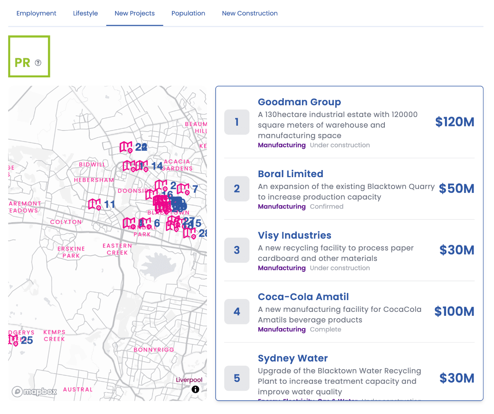
Task: Select map marker number 14
Action: [142, 166]
